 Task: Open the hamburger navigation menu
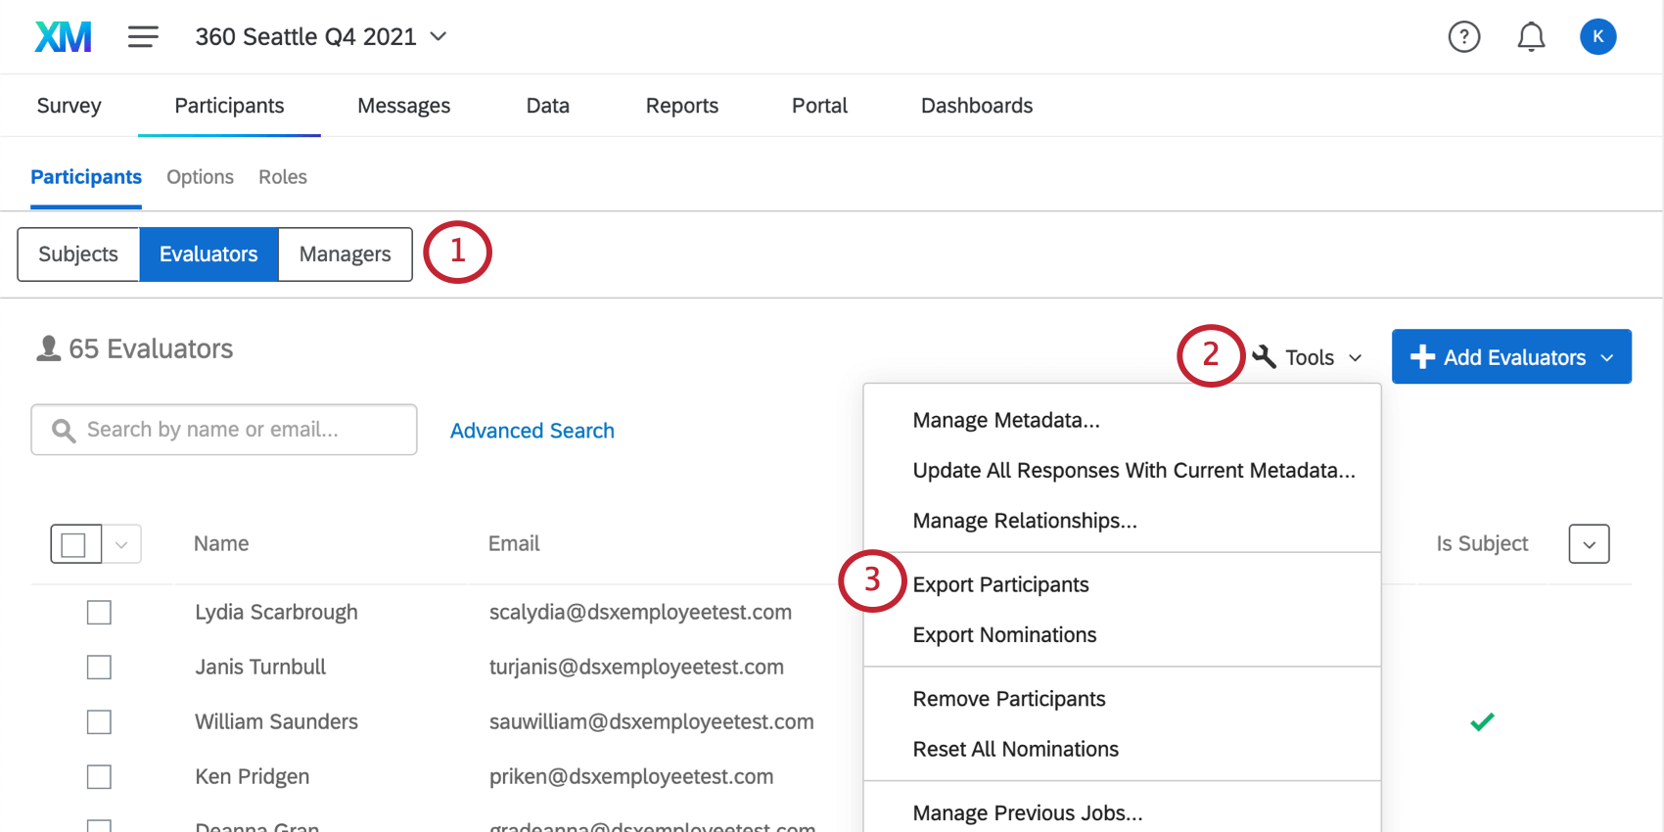click(143, 37)
